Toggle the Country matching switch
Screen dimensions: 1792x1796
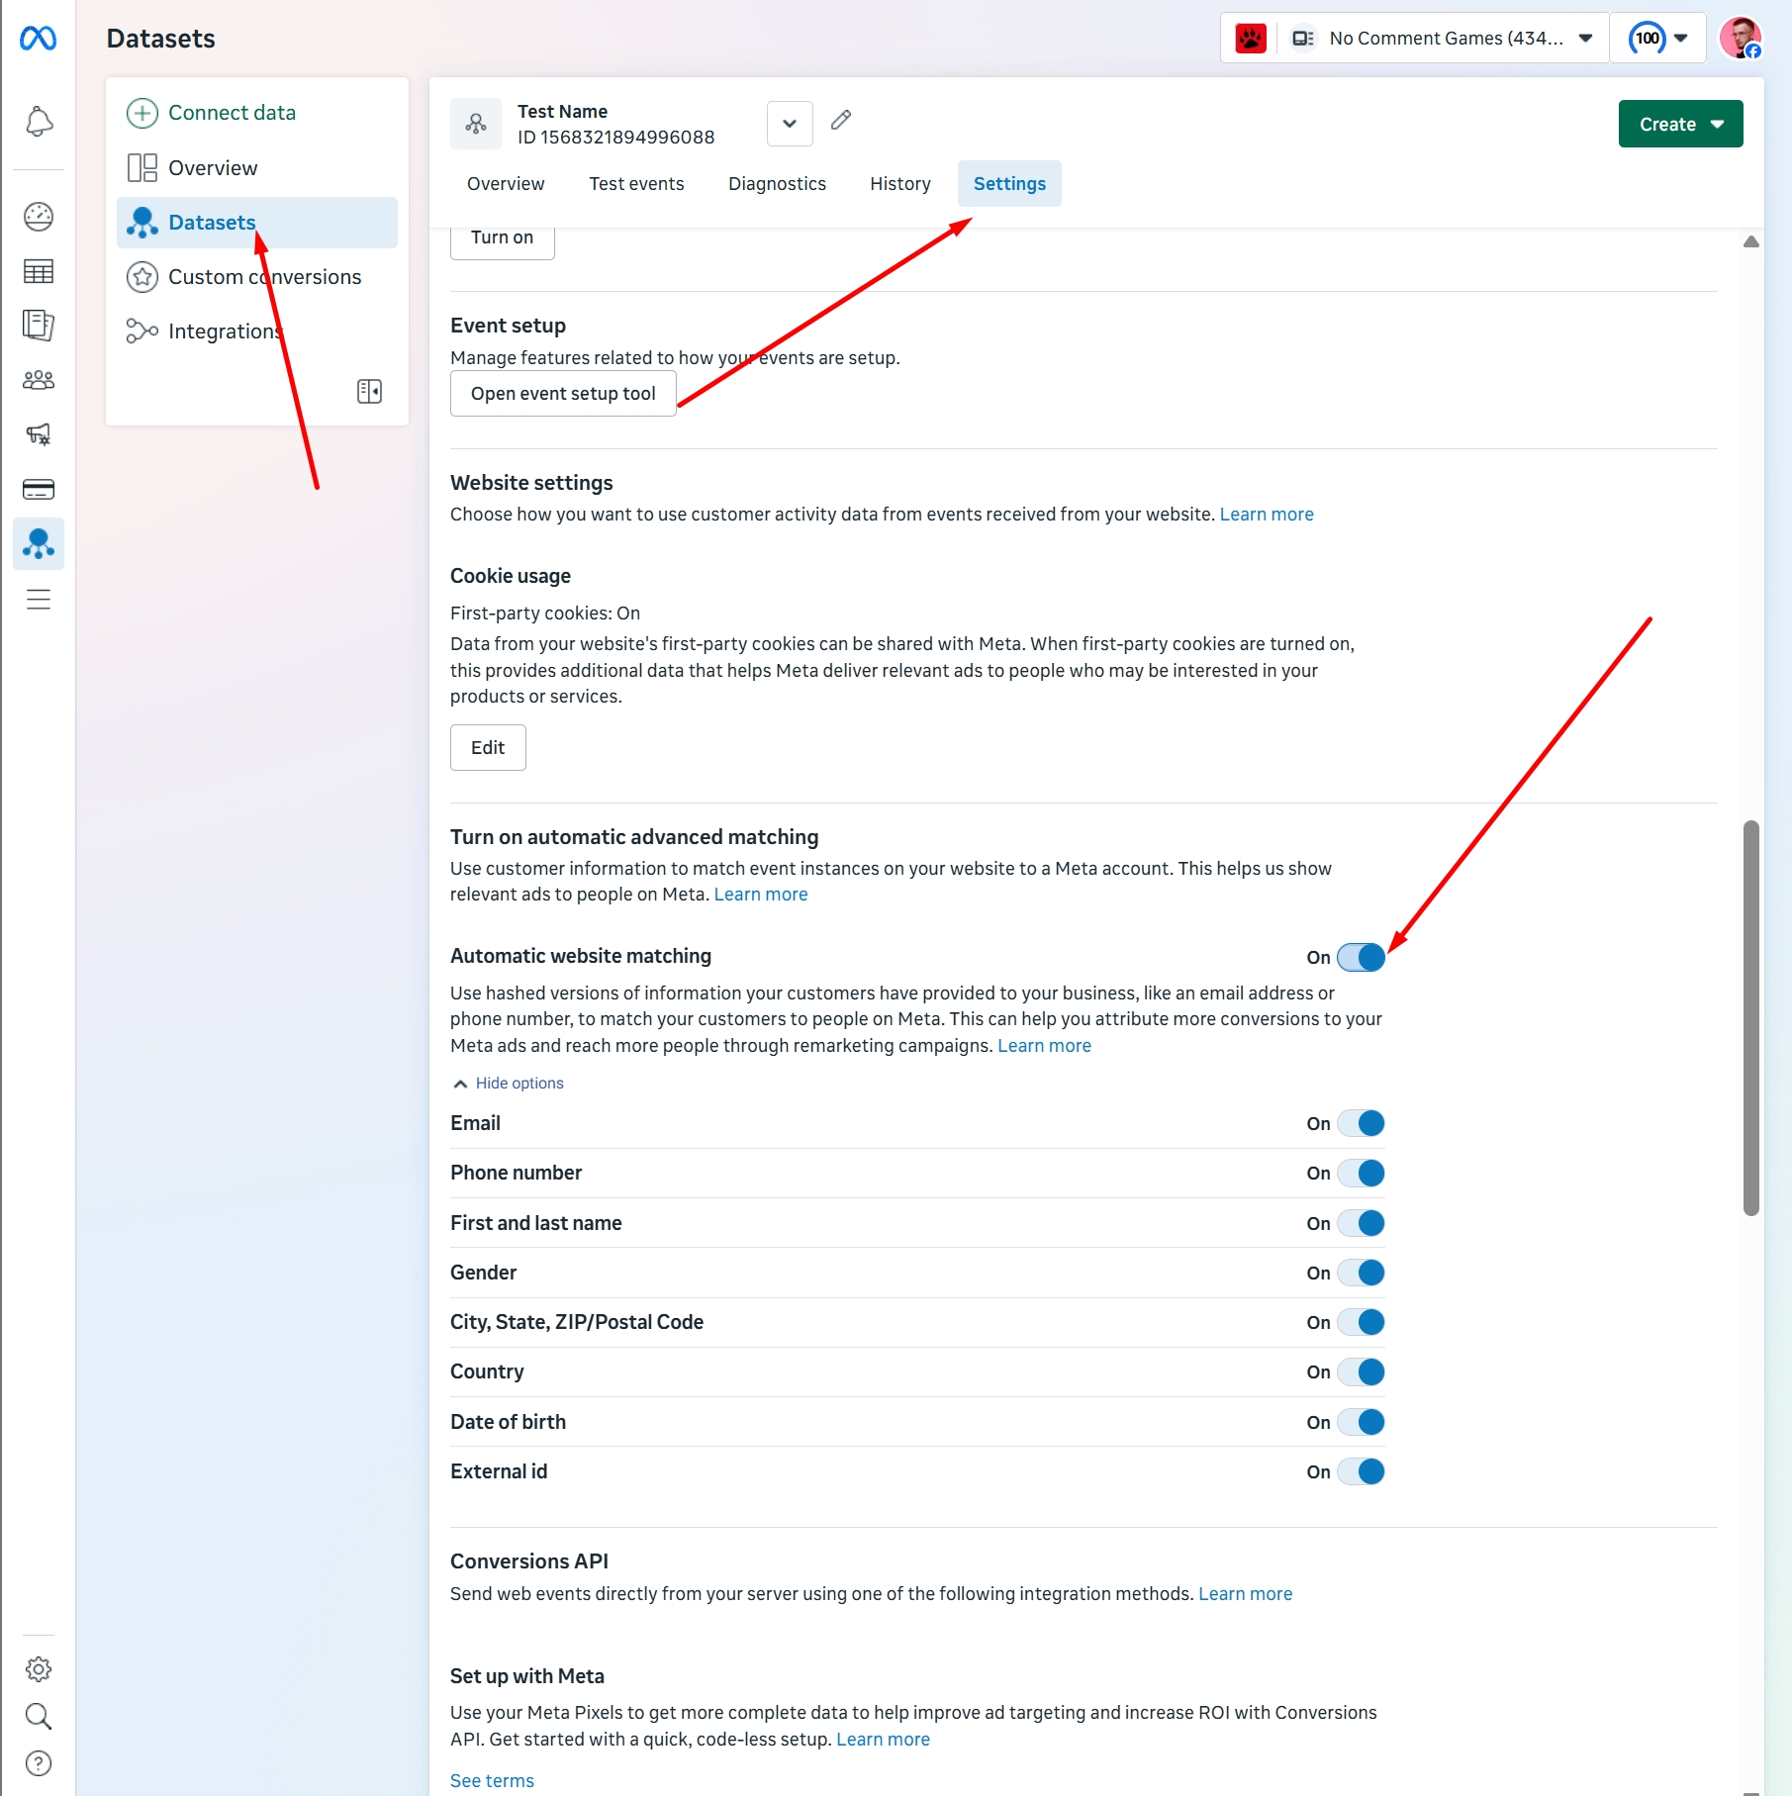(1361, 1371)
